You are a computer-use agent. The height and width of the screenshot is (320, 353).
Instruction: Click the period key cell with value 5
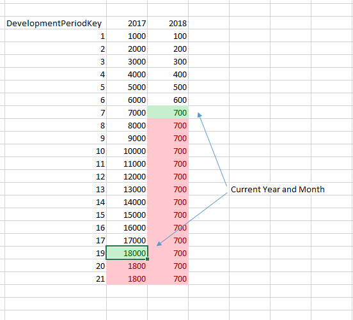pyautogui.click(x=56, y=87)
